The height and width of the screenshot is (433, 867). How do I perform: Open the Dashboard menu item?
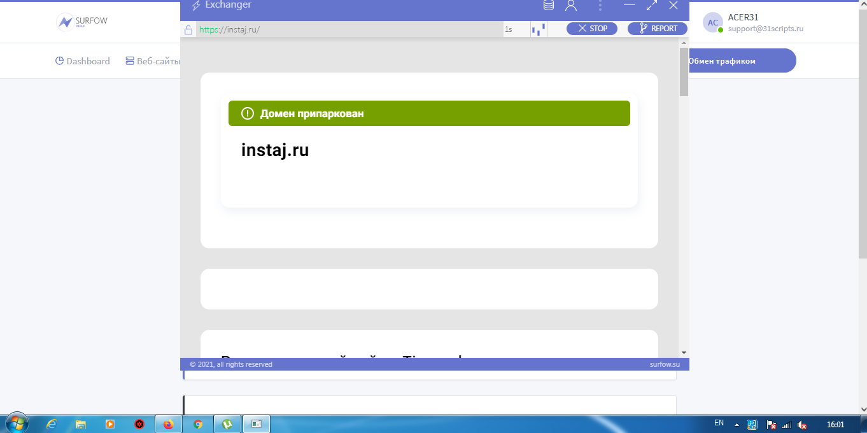tap(83, 61)
